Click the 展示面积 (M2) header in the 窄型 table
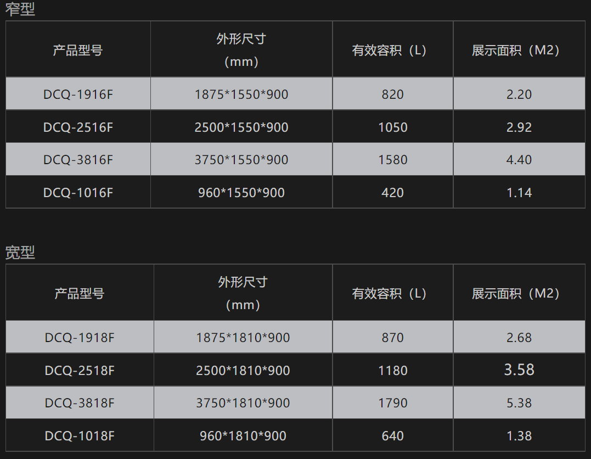 (515, 51)
